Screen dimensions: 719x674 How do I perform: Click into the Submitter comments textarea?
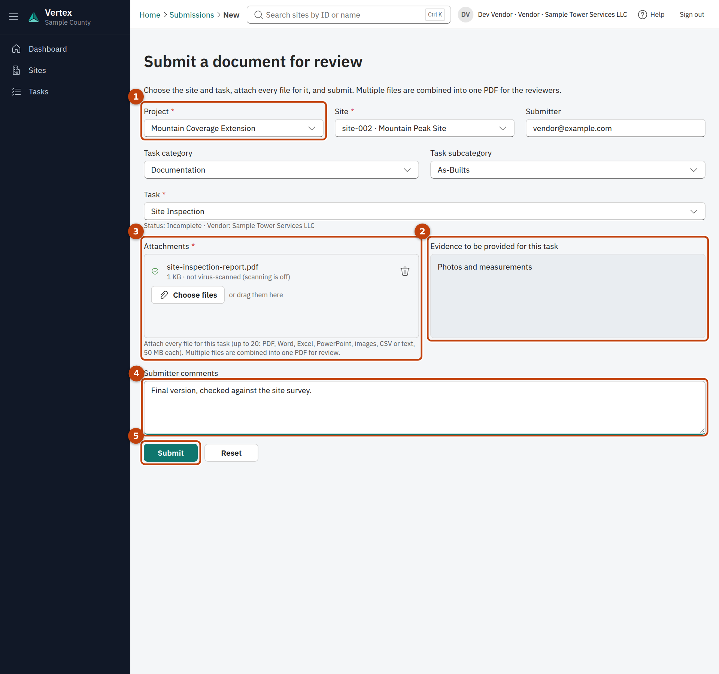tap(424, 408)
